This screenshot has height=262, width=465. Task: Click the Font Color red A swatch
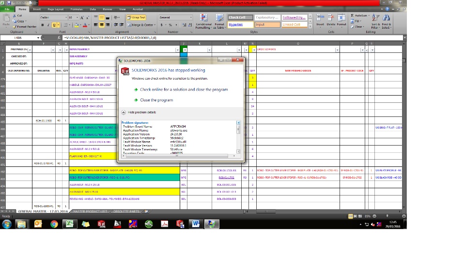(x=85, y=25)
